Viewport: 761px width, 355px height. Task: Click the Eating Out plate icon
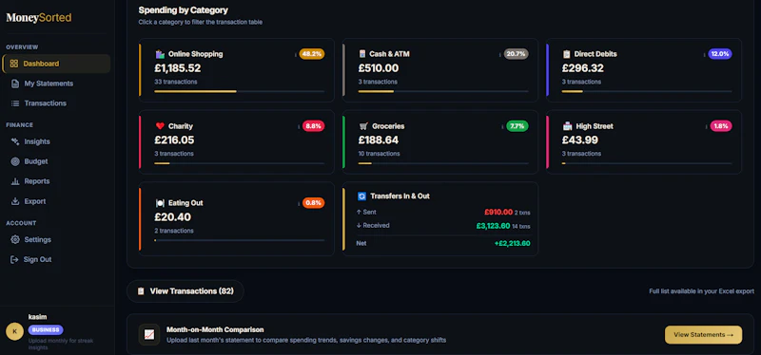pos(160,203)
